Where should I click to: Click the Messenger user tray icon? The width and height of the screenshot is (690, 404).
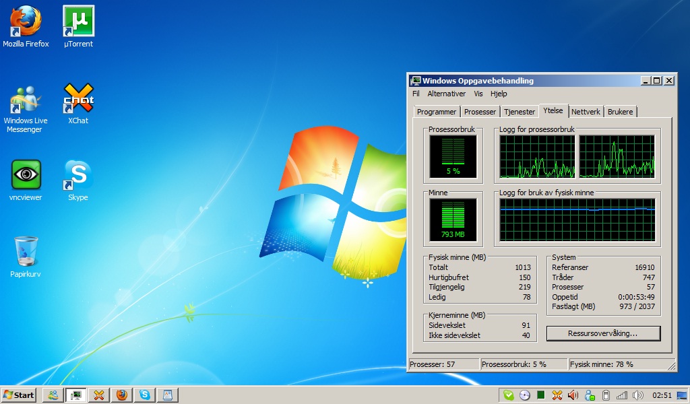590,395
